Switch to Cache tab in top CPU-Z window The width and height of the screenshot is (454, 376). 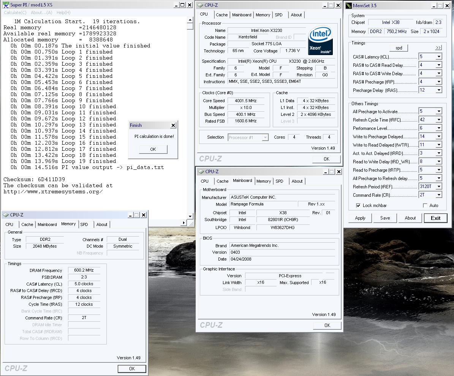coord(222,15)
